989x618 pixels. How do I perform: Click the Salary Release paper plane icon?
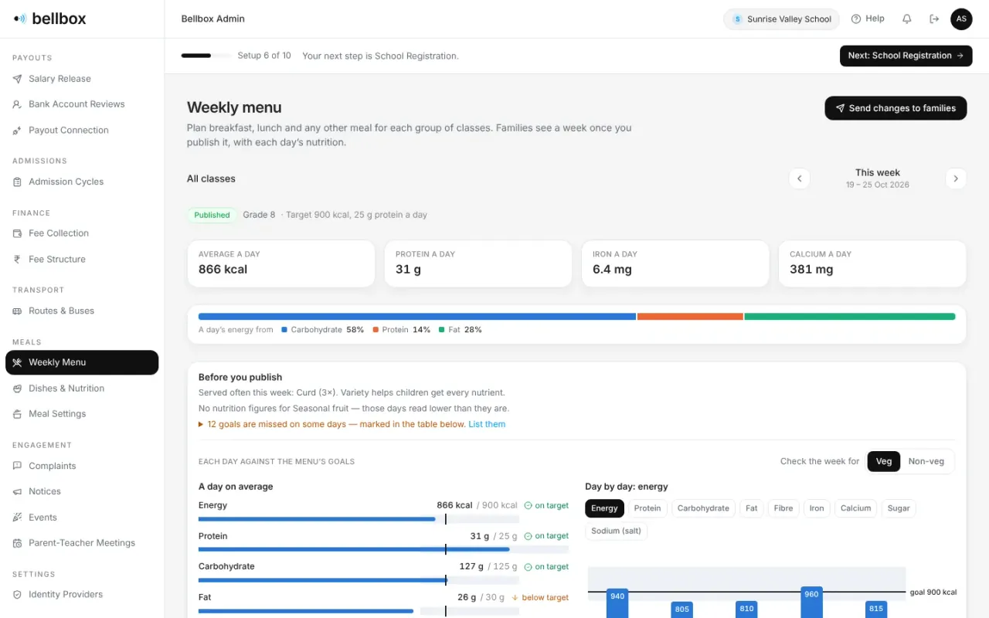(x=17, y=79)
